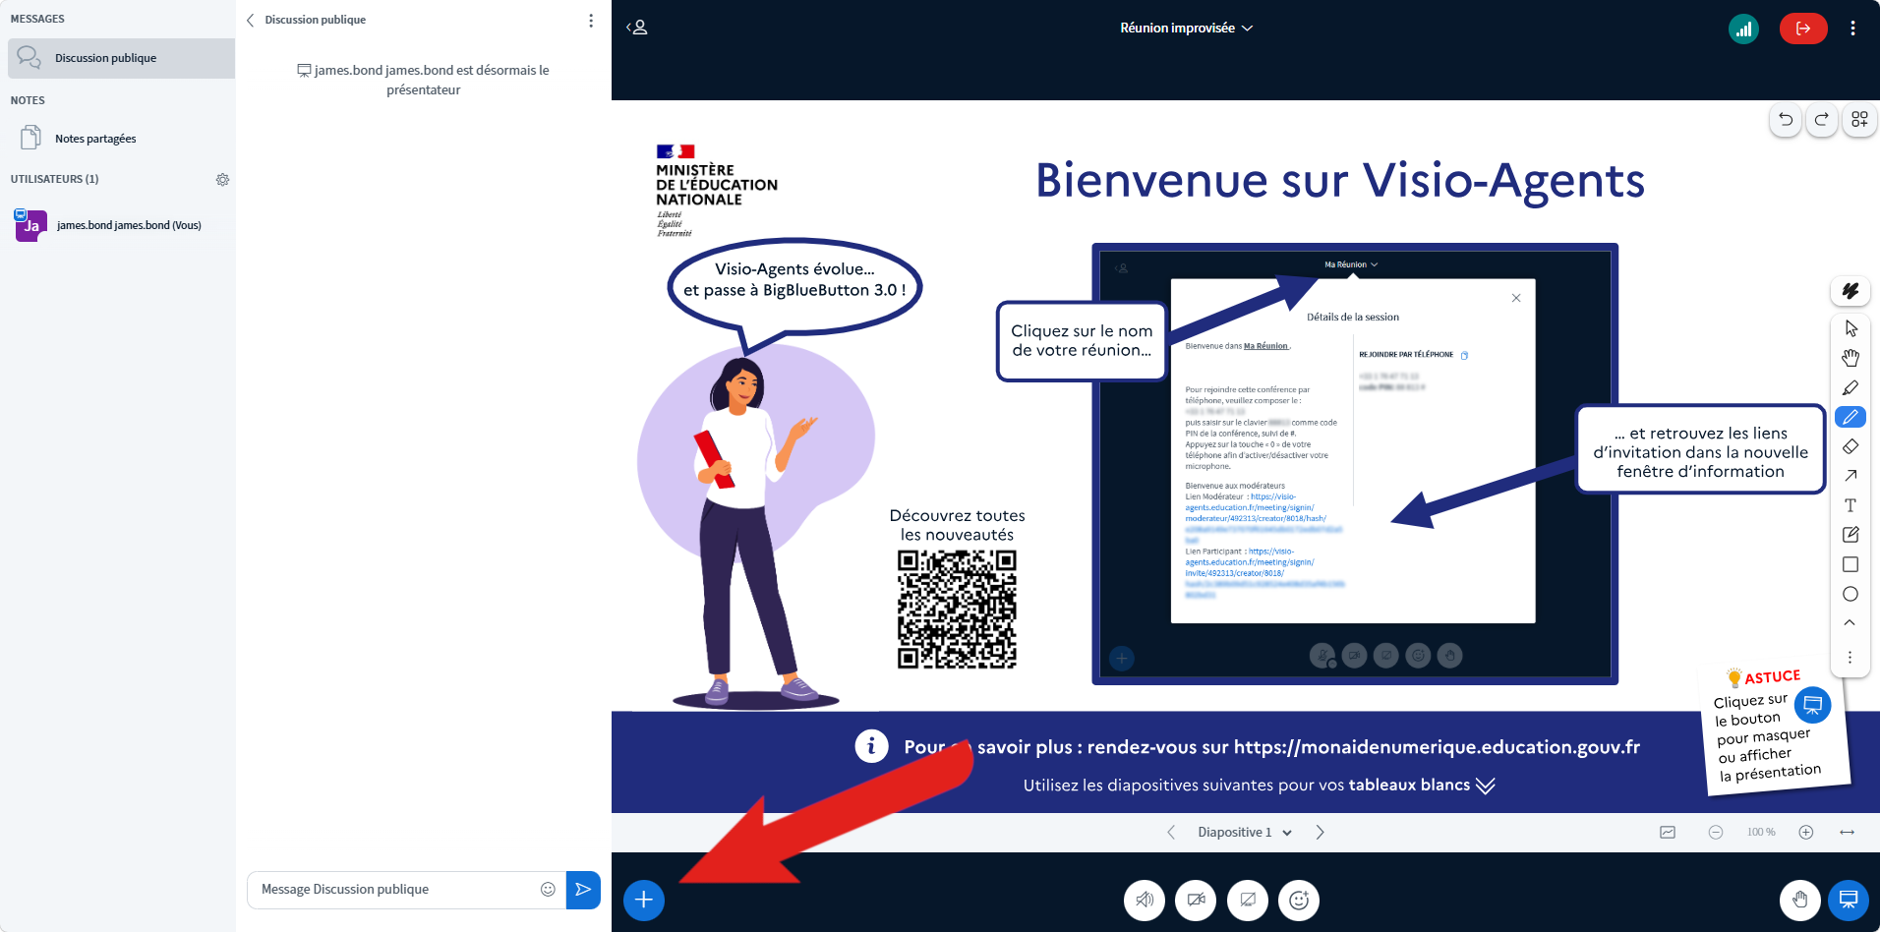Toggle the audio speaker button

coord(1145,900)
